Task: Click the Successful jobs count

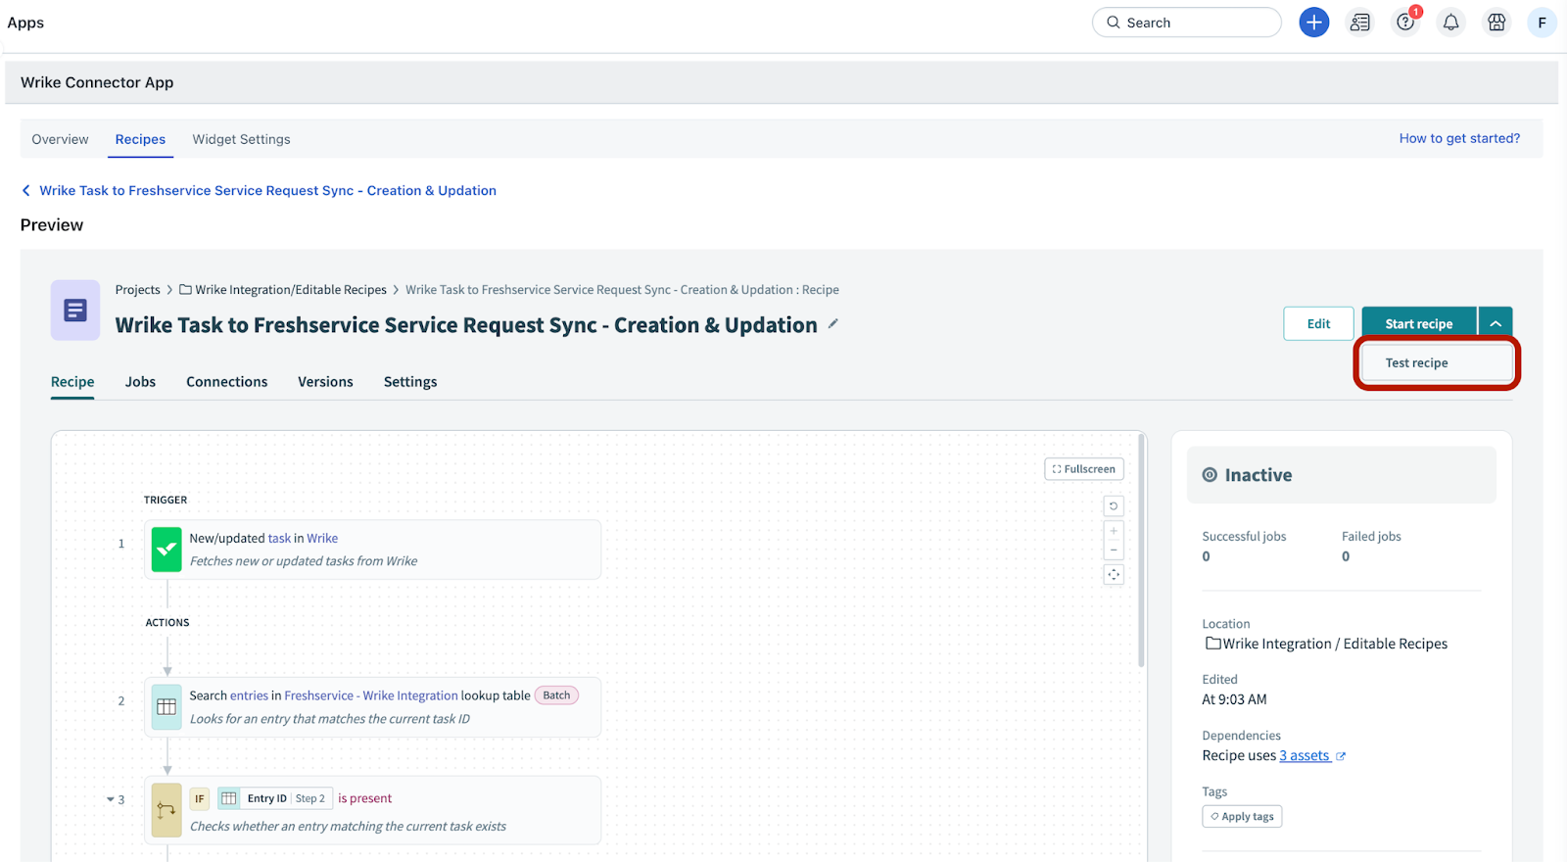Action: [x=1206, y=556]
